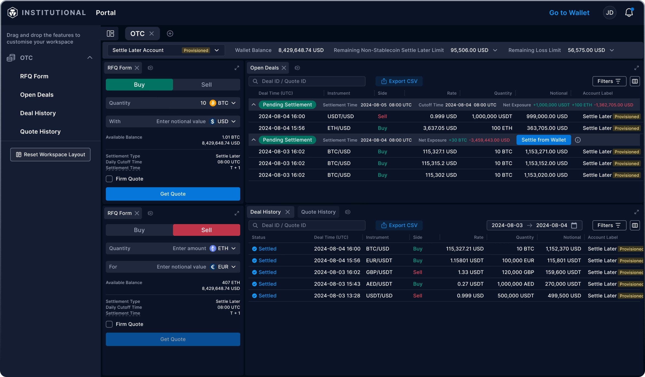645x377 pixels.
Task: Enable the Firm Quote checkbox in top RFQ Form
Action: (109, 179)
